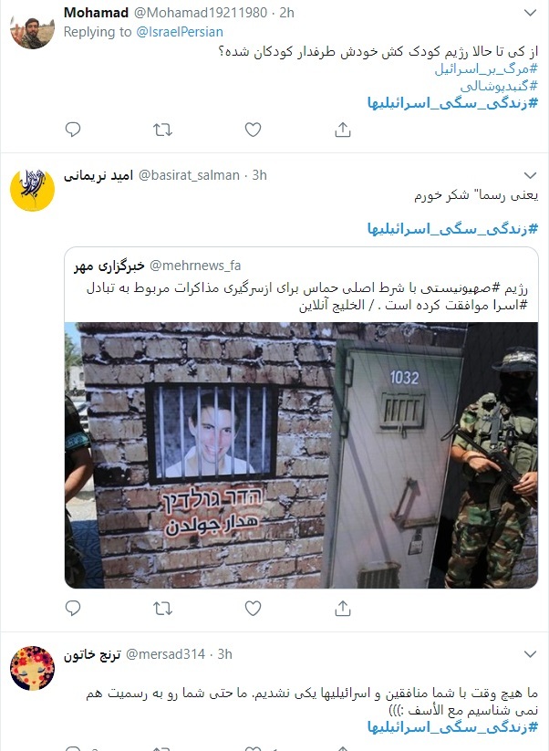This screenshot has width=549, height=751.
Task: Open the mersad314 floral profile avatar
Action: click(32, 668)
